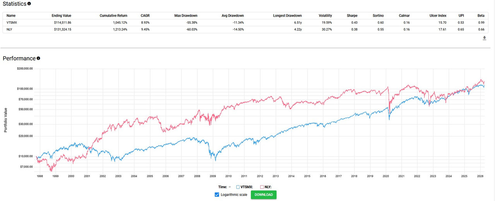Click ending value $131,324.15
The image size is (495, 201).
(62, 29)
